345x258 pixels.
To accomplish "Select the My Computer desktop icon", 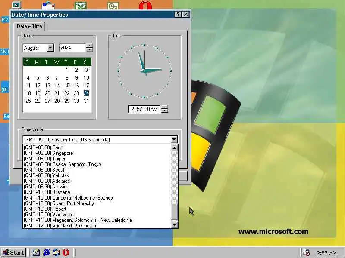I will 16,4.
